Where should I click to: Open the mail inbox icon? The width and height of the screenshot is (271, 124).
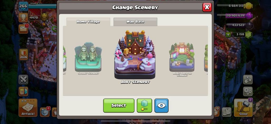coord(23,29)
